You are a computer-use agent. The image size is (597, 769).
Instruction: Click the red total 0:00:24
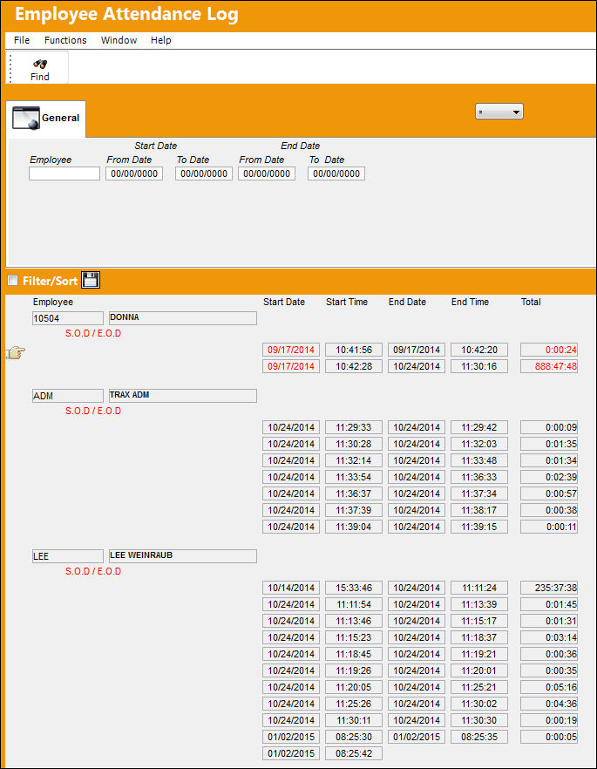[549, 350]
